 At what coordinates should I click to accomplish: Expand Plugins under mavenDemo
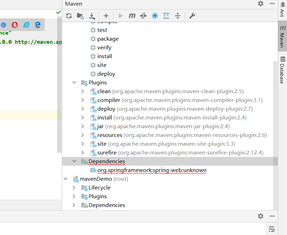74,196
